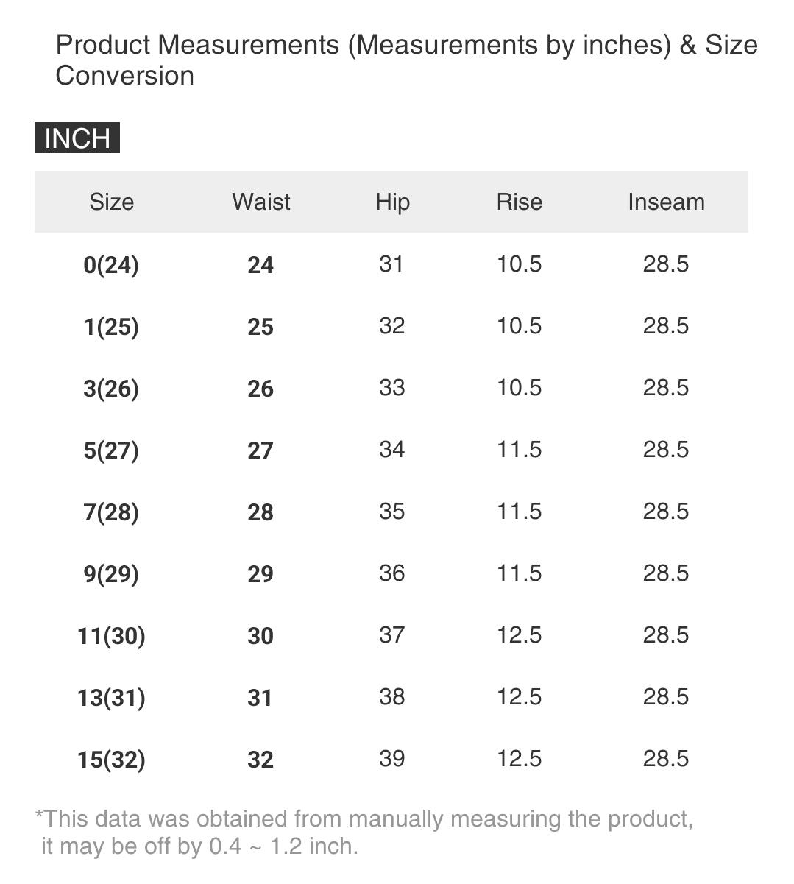
Task: Select the Size column header
Action: point(111,202)
